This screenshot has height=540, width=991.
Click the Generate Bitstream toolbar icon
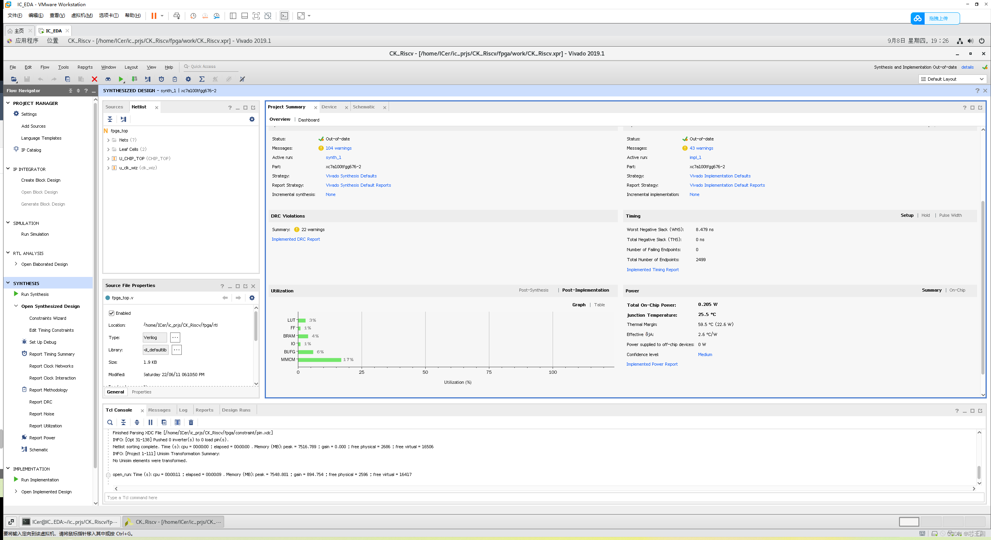pos(134,79)
